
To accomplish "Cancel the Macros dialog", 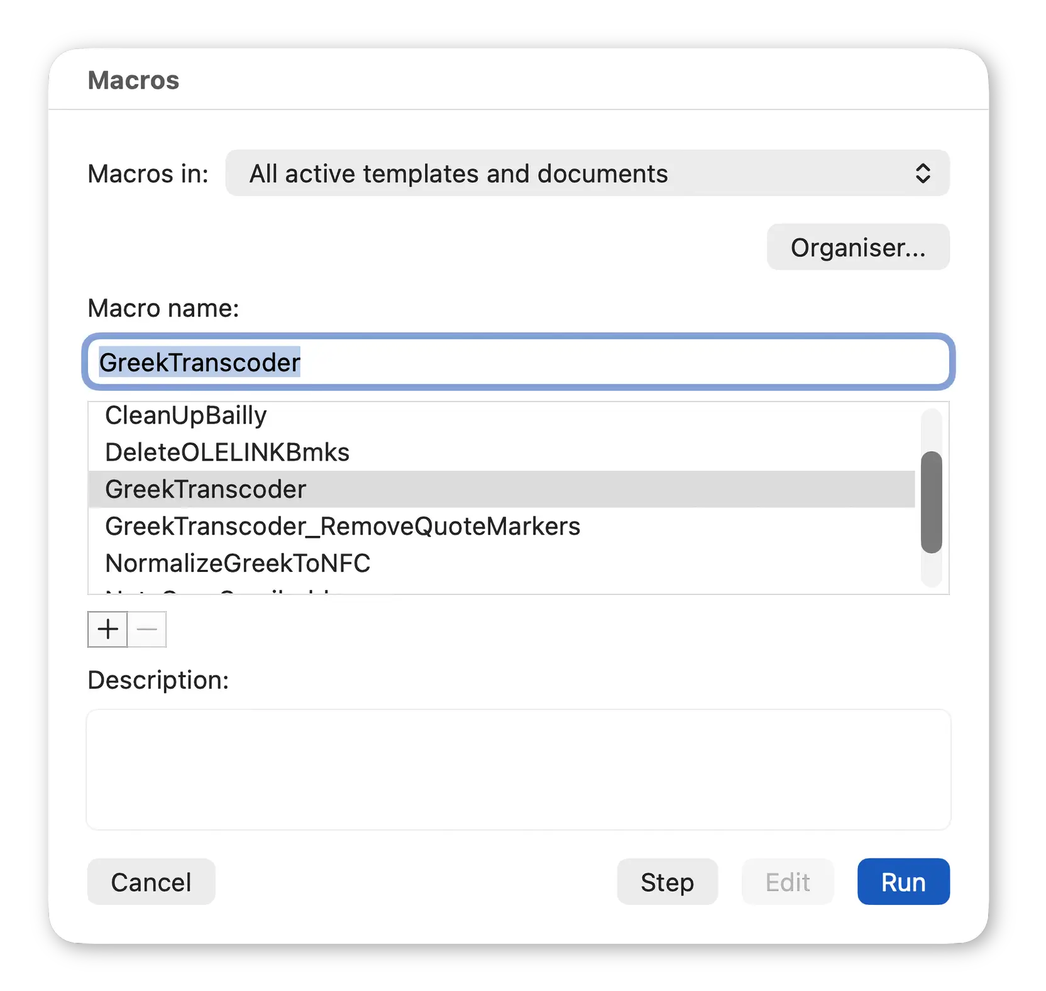I will point(151,882).
